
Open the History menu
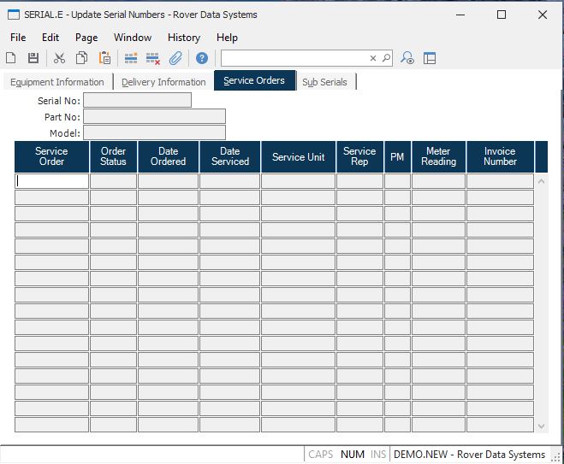(183, 38)
